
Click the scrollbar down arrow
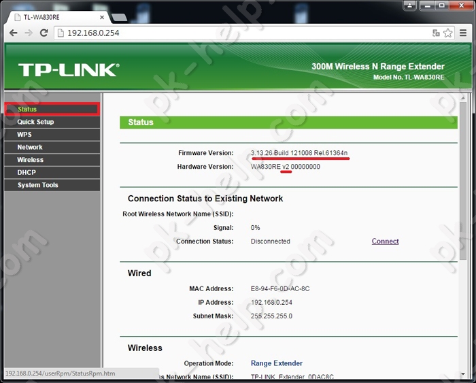(x=463, y=374)
